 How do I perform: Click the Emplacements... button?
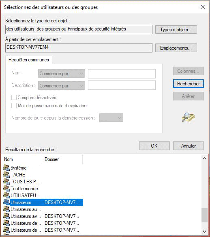(x=176, y=48)
